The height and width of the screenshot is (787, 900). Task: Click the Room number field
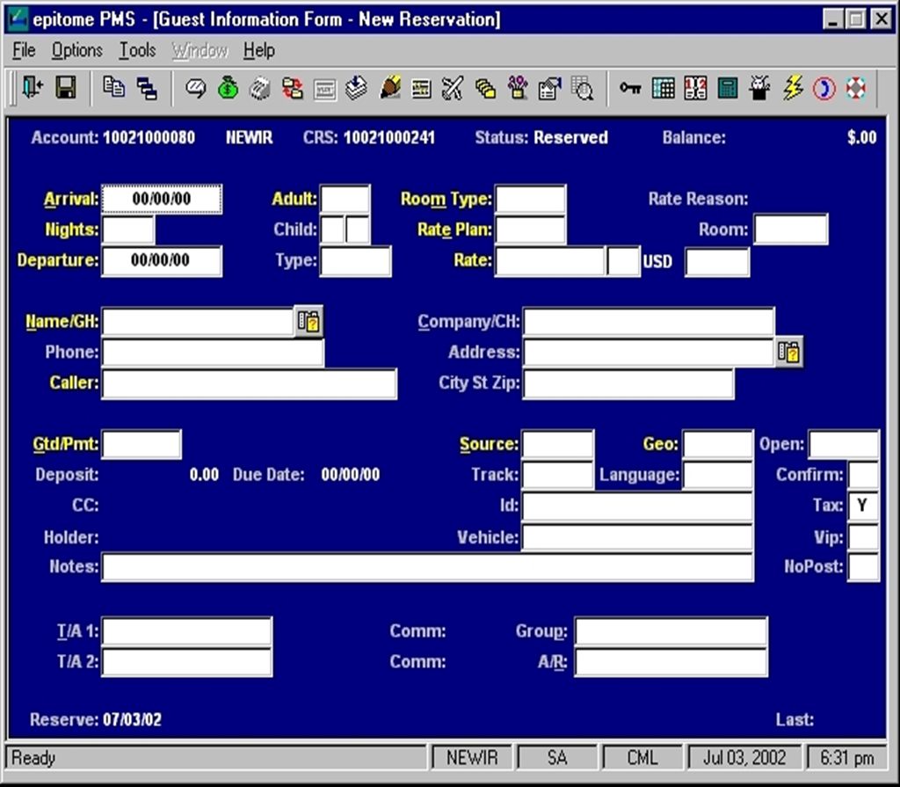click(x=791, y=230)
